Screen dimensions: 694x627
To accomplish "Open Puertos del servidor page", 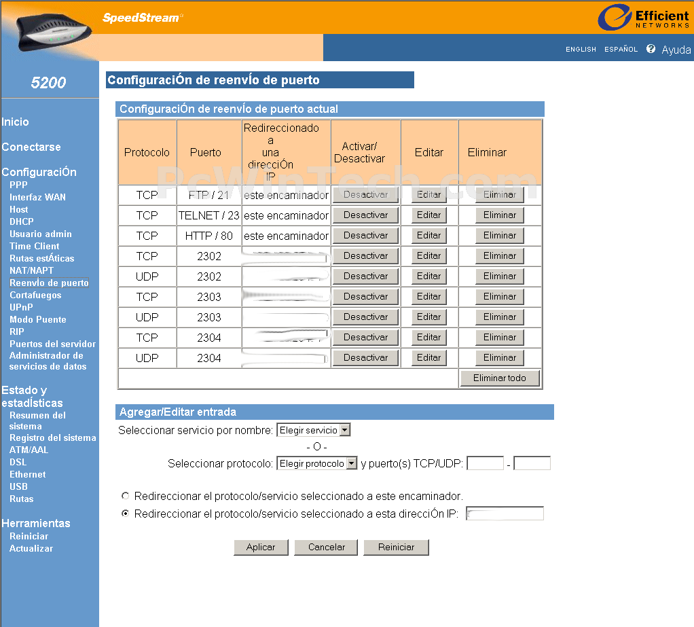I will [53, 344].
